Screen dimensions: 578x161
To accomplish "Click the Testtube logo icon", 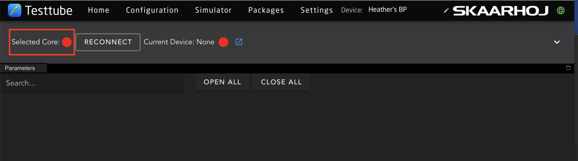I will coord(14,10).
